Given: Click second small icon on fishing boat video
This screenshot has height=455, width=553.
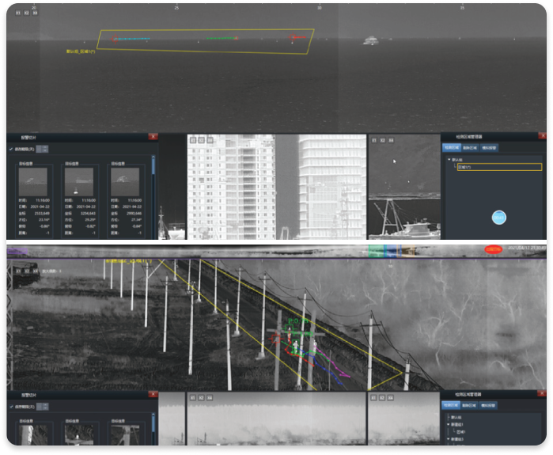Looking at the screenshot, I should point(383,140).
